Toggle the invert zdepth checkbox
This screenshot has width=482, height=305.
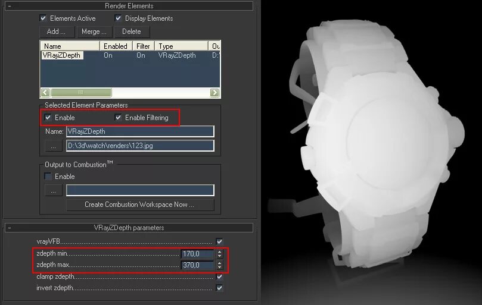(x=219, y=288)
